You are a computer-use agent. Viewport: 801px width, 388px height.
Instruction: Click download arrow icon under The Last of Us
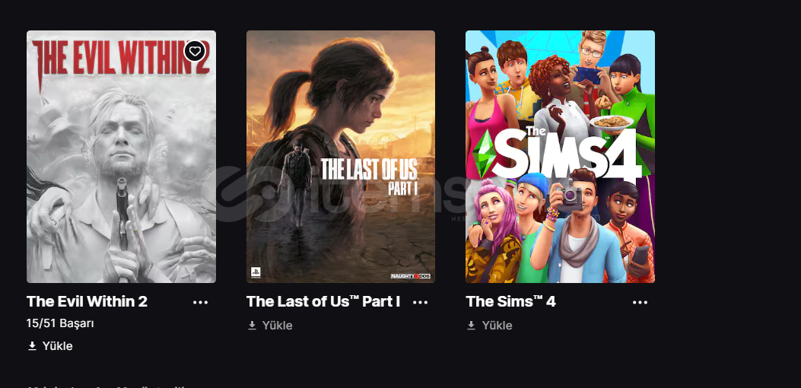tap(252, 326)
